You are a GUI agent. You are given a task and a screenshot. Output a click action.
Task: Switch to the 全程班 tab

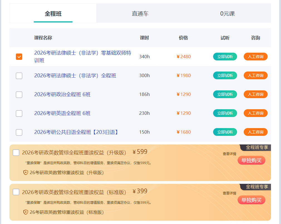53,14
